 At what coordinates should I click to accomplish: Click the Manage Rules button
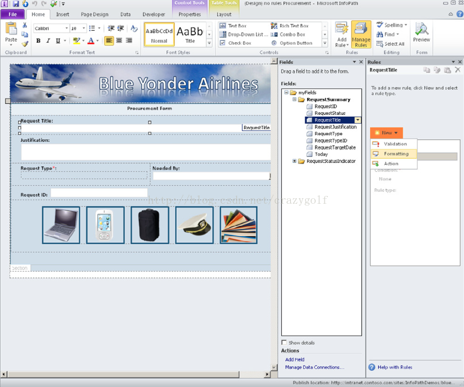coord(361,34)
